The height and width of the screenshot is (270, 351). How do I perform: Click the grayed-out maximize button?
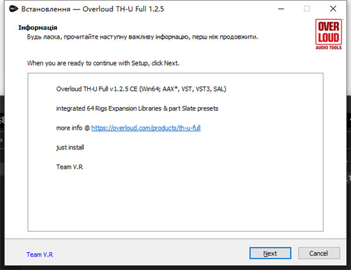tap(307, 9)
